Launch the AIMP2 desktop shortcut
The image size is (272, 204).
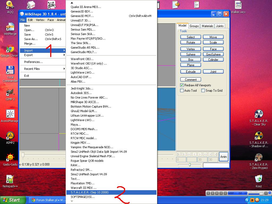click(10, 138)
